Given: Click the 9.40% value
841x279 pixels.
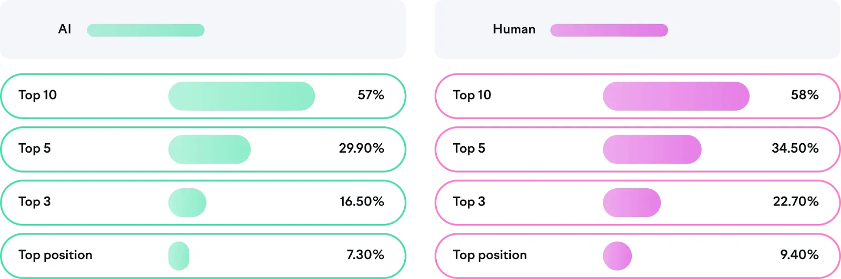Looking at the screenshot, I should (x=799, y=255).
